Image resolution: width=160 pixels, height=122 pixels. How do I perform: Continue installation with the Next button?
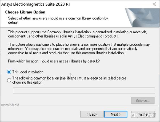click(116, 114)
